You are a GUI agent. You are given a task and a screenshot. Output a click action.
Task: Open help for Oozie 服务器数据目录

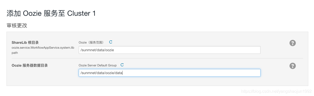coord(292,66)
